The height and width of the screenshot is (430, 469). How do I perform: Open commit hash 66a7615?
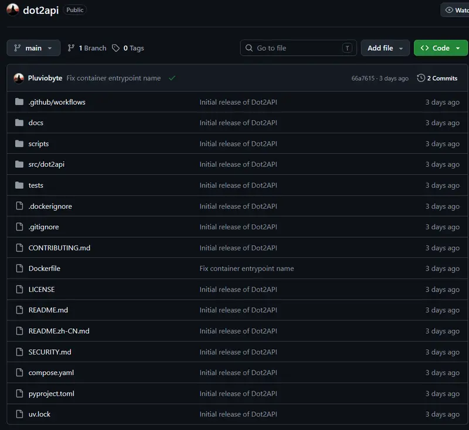[363, 78]
